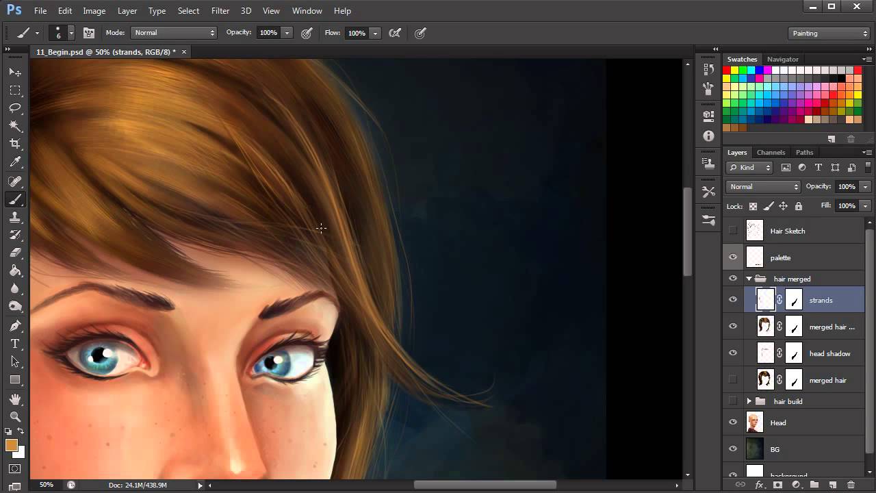This screenshot has height=493, width=876.
Task: Select the Hand tool
Action: coord(15,399)
